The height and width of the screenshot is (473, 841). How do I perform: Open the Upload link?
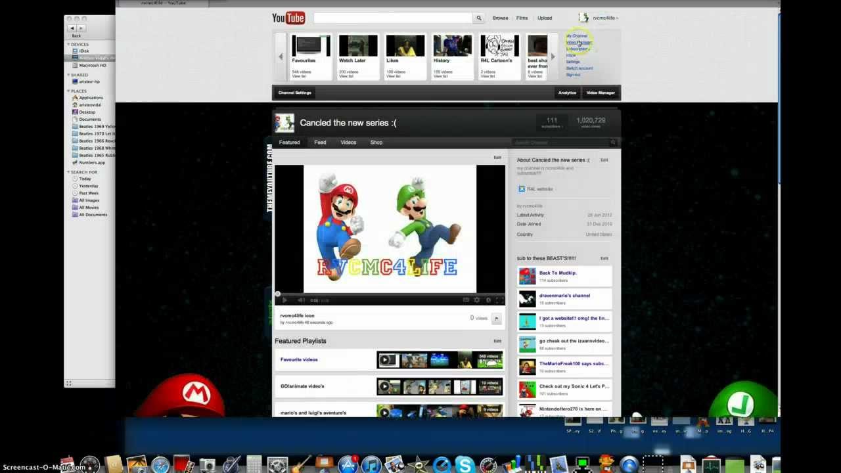545,18
